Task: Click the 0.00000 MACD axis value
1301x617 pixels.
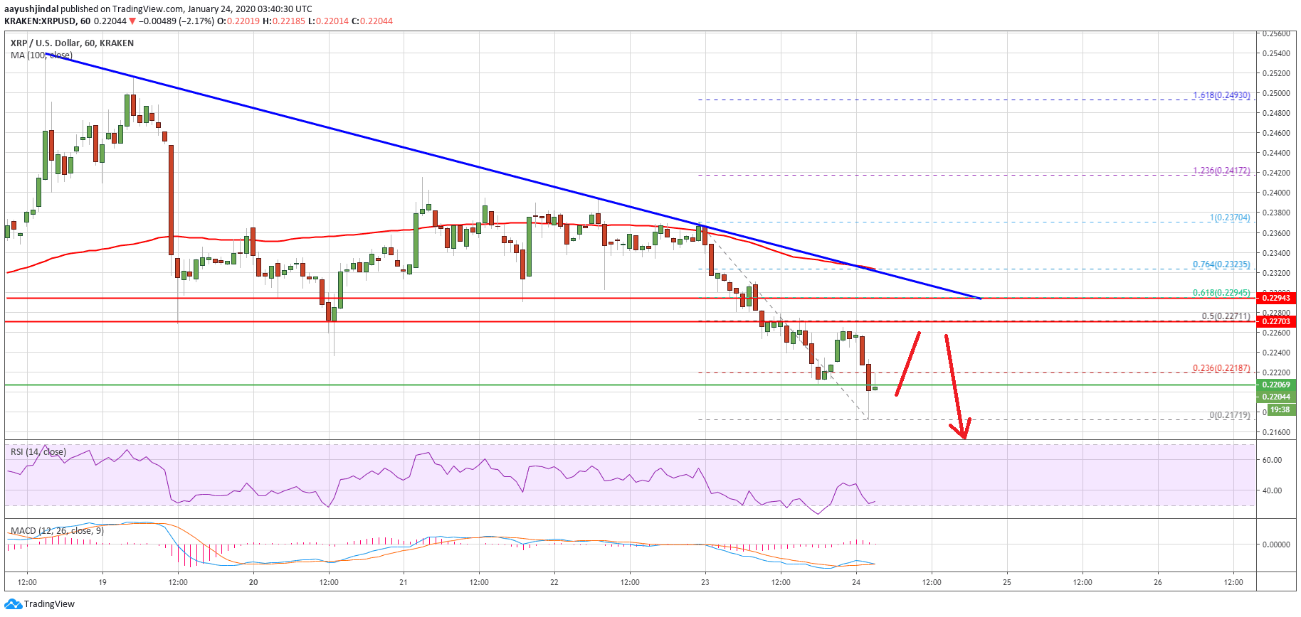Action: 1276,544
